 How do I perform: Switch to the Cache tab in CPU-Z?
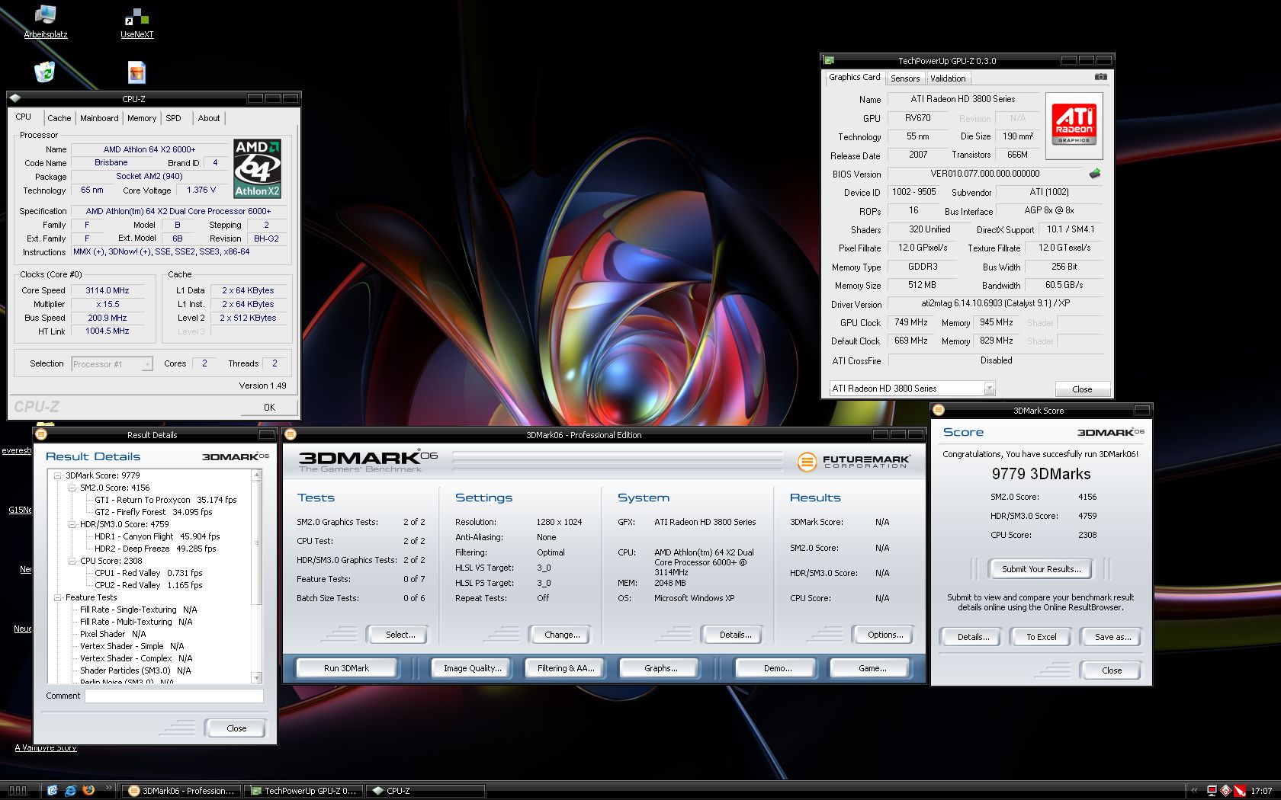pyautogui.click(x=59, y=118)
